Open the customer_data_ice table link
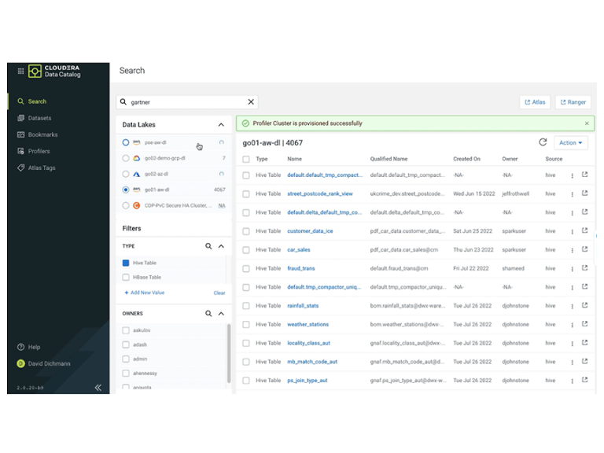604x453 pixels. 310,231
